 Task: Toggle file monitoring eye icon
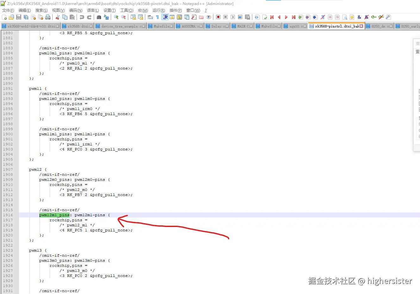coord(209,17)
